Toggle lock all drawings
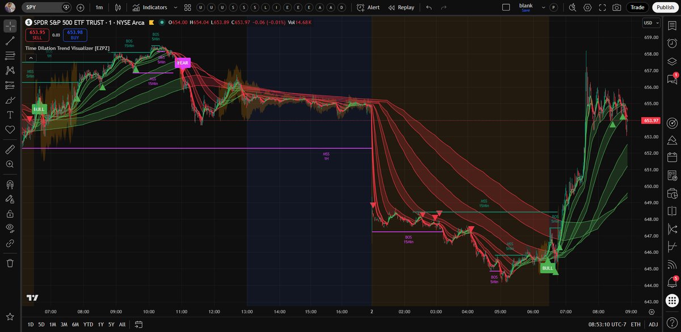681x332 pixels. (x=10, y=214)
